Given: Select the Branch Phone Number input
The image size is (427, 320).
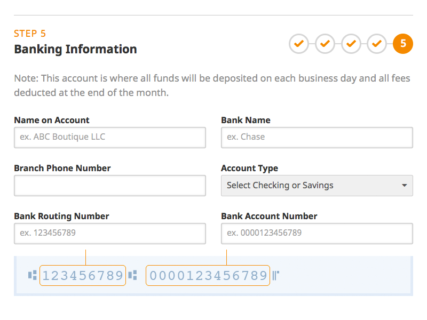Looking at the screenshot, I should (x=109, y=186).
